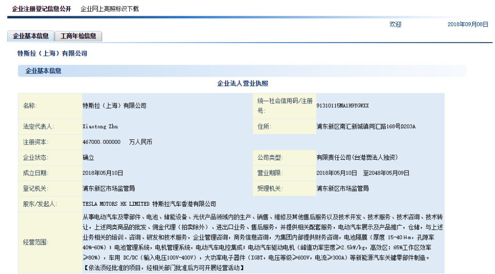
Task: Click the registered capital value 467000.000000
Action: 101,142
